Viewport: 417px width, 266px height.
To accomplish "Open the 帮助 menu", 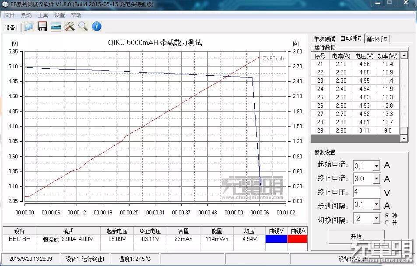I will pos(76,15).
